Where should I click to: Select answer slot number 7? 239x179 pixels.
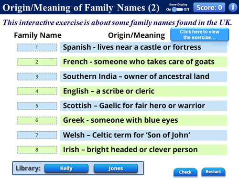tap(37, 135)
